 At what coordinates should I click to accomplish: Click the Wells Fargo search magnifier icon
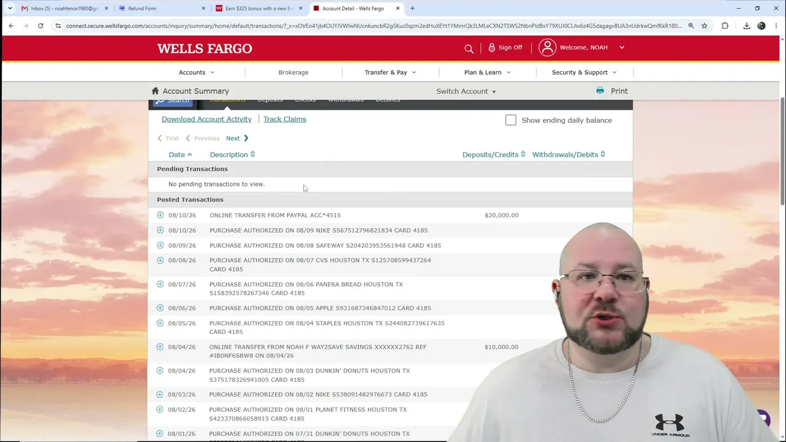tap(469, 48)
